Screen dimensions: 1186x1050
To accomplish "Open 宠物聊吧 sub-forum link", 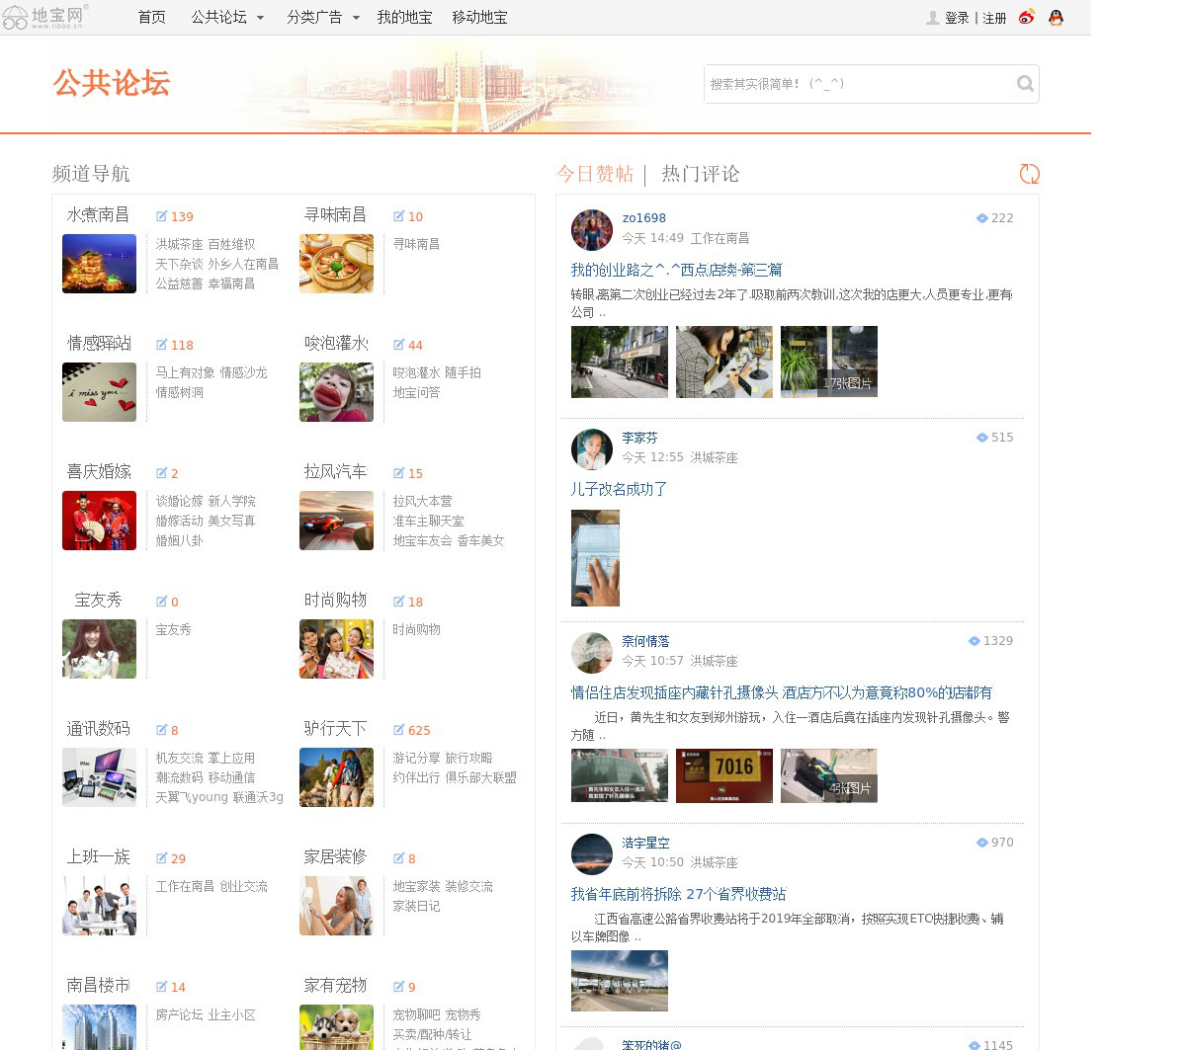I will pyautogui.click(x=416, y=1014).
